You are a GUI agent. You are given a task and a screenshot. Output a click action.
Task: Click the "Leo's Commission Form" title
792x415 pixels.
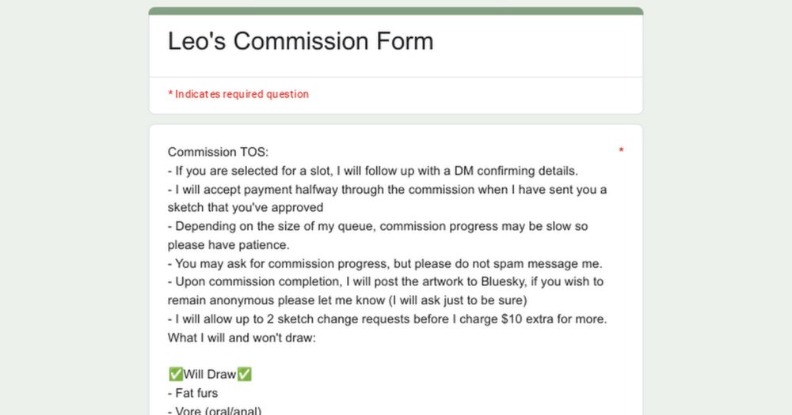300,41
